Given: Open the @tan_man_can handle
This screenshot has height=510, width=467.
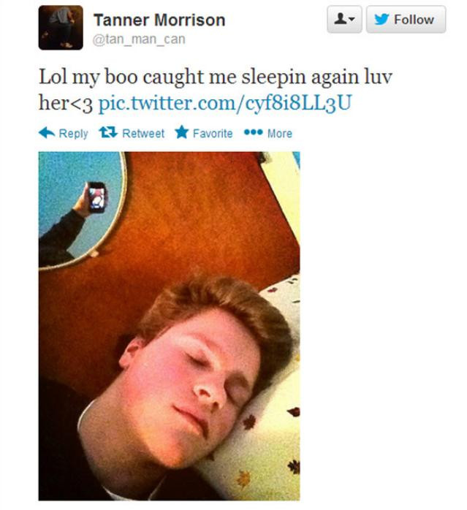Looking at the screenshot, I should tap(139, 39).
